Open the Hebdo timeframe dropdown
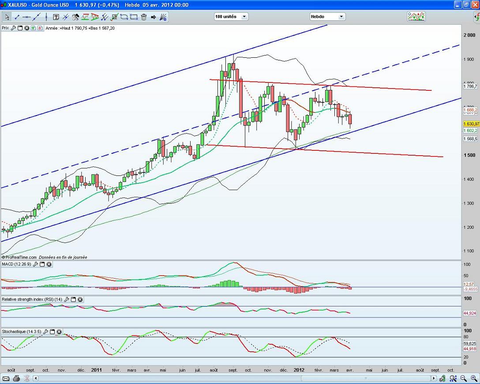480x384 pixels. click(327, 17)
